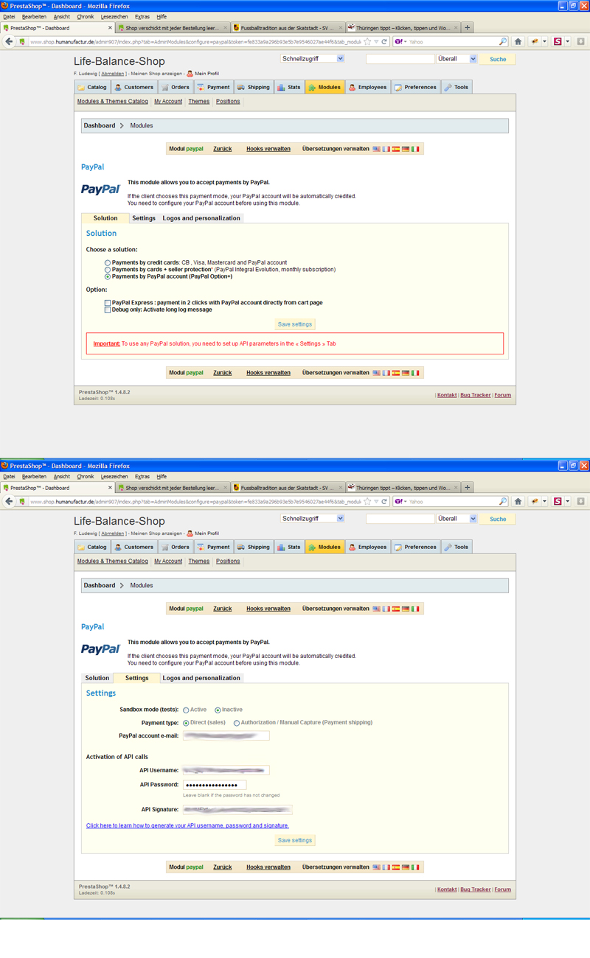Click Save settings below the API Signature field

(x=295, y=840)
